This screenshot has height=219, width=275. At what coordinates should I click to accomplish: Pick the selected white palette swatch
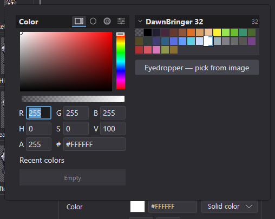pyautogui.click(x=208, y=41)
